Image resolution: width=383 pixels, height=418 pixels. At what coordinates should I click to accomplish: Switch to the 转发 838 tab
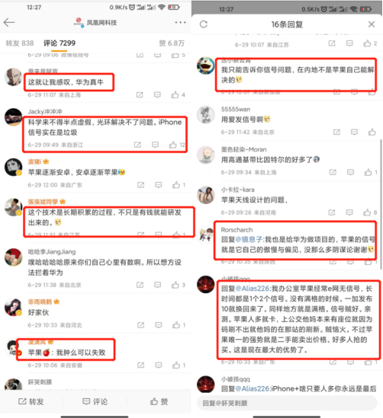(20, 43)
